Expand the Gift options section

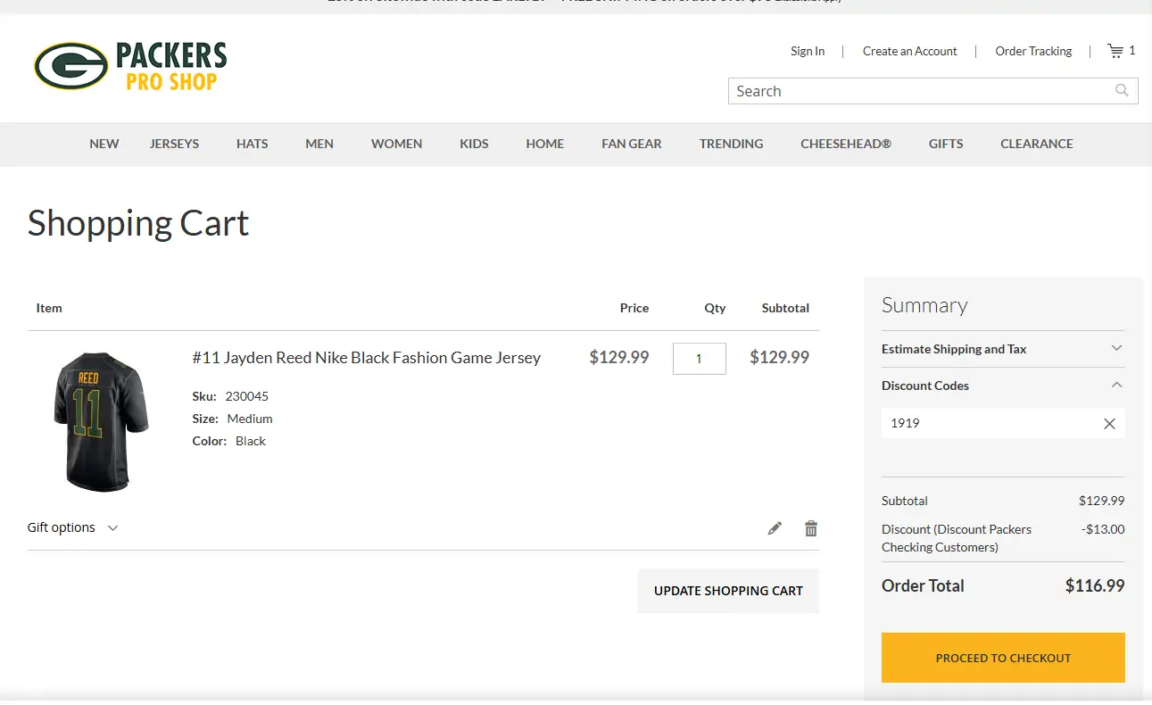[73, 527]
